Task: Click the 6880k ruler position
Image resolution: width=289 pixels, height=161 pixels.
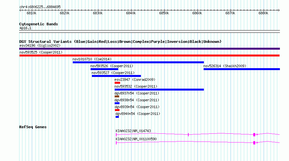Action: tap(263, 13)
